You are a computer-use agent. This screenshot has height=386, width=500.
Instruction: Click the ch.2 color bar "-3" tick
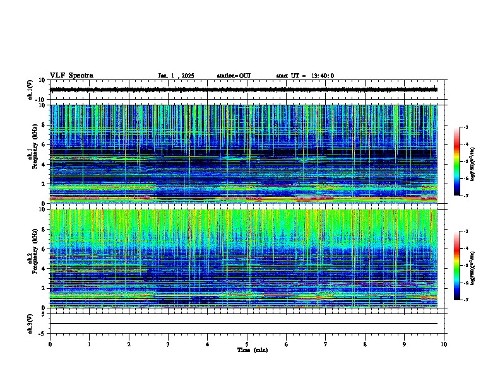click(466, 231)
